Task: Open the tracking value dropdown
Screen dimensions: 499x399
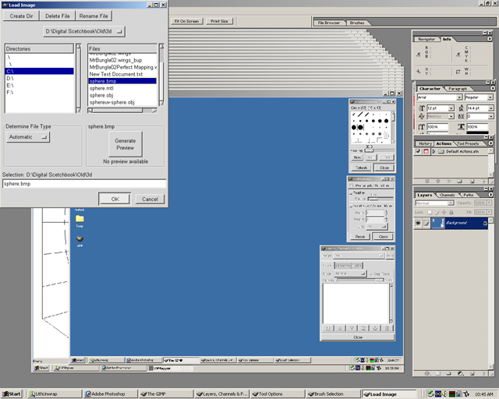Action: [490, 116]
